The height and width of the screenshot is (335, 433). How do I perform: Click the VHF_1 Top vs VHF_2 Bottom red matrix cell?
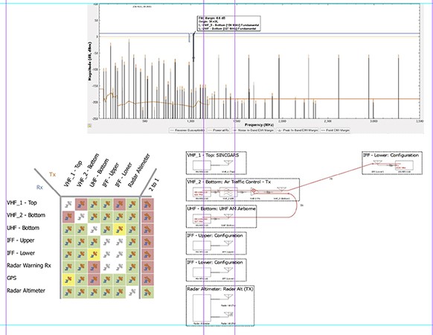click(81, 204)
